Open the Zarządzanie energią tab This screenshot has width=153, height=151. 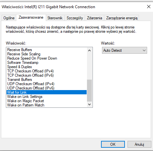(122, 18)
